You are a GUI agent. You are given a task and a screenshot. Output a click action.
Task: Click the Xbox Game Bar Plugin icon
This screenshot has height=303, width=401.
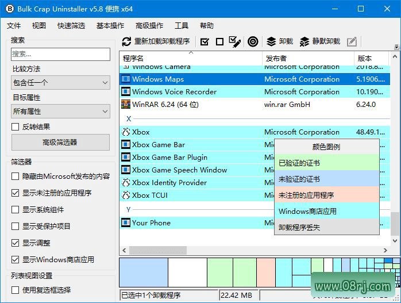[126, 157]
